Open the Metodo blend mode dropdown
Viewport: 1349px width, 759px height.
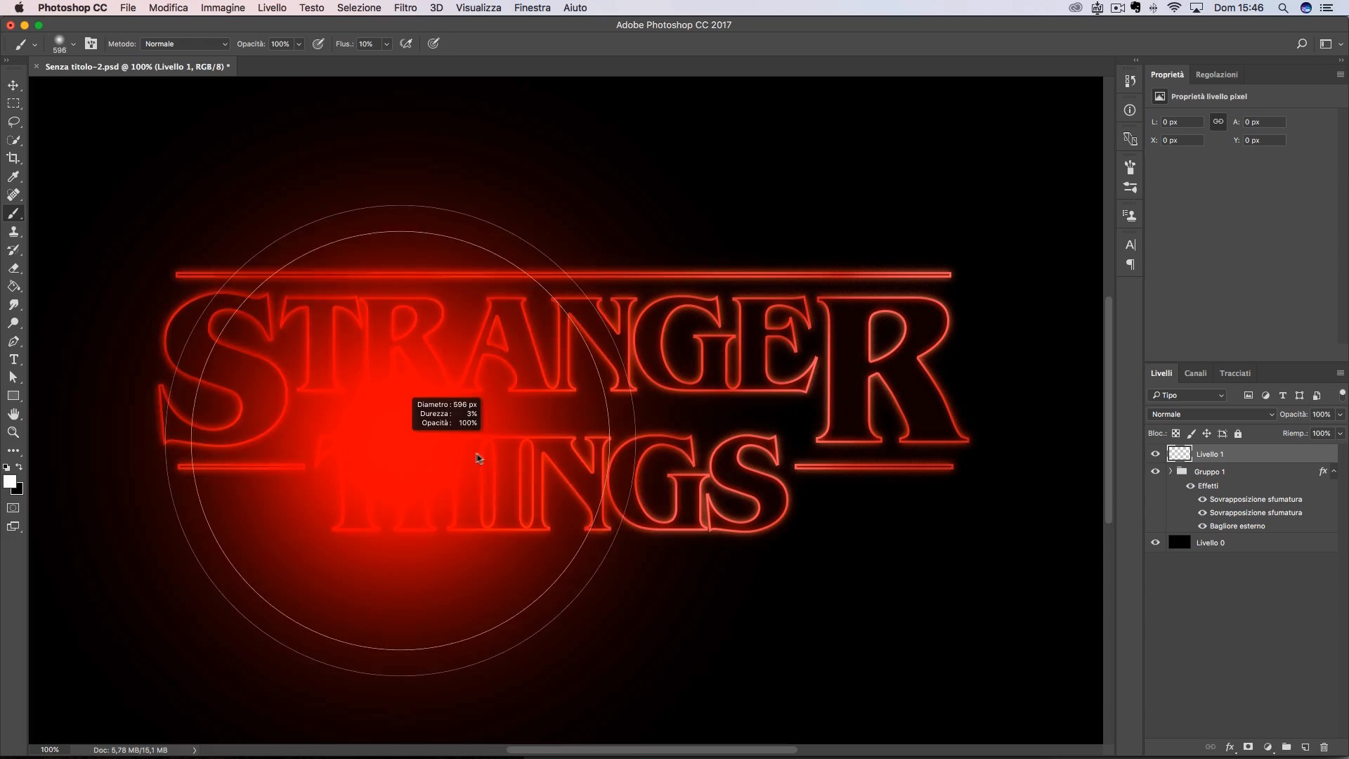pos(185,44)
